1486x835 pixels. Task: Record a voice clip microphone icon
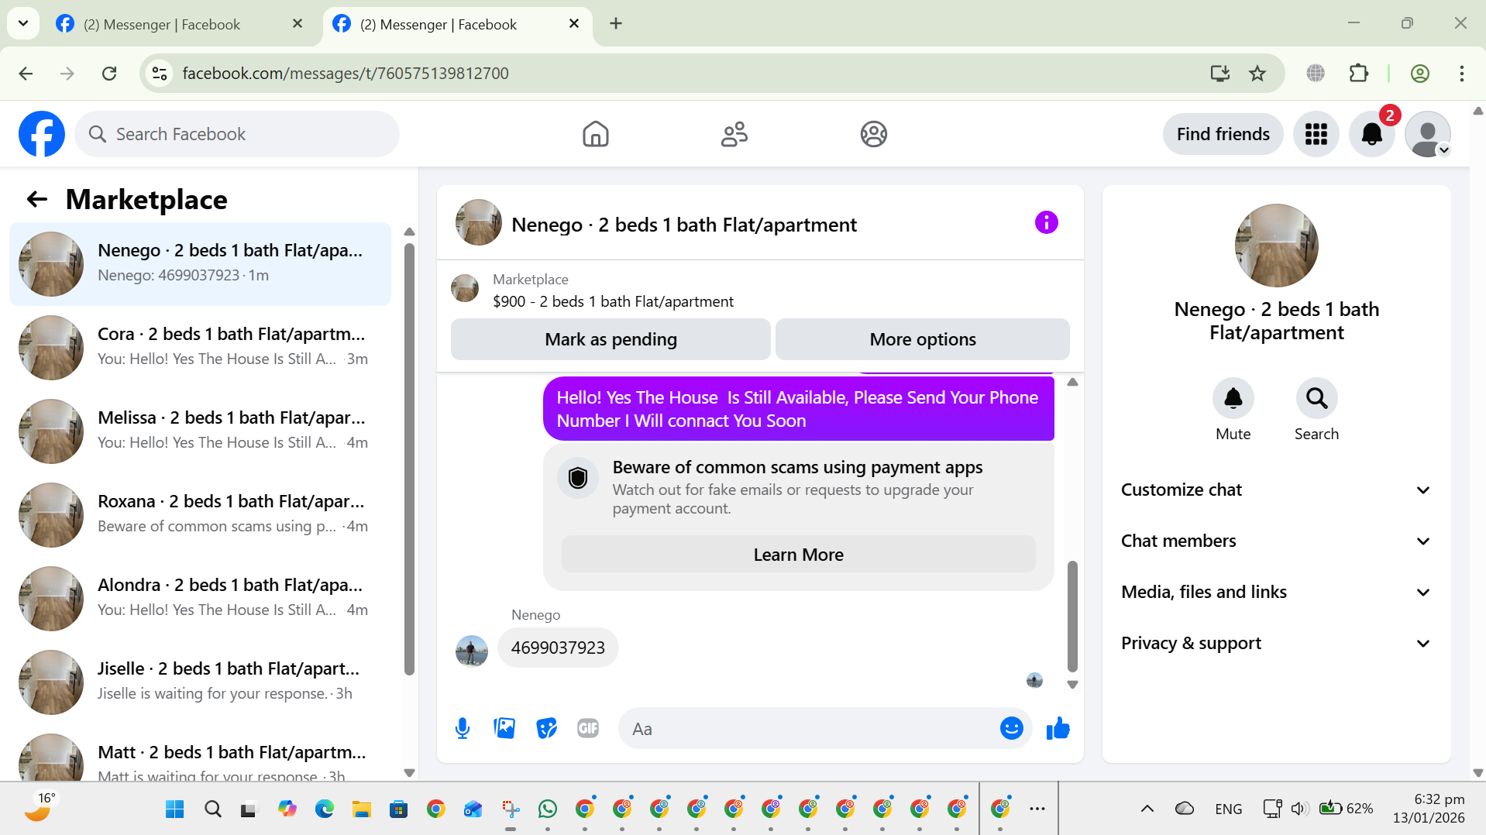[463, 728]
